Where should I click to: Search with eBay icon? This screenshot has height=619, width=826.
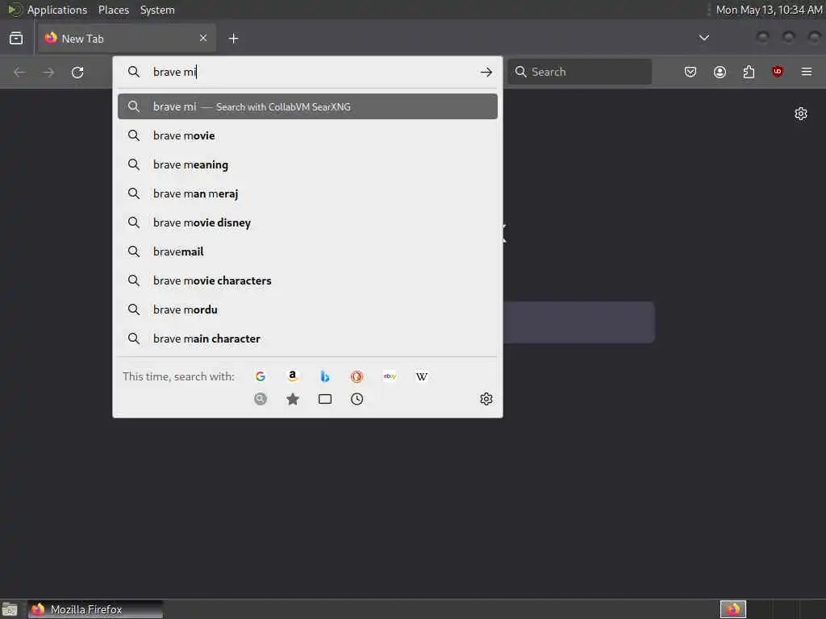(390, 376)
